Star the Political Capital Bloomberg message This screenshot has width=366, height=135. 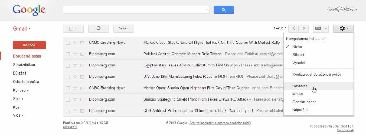pos(75,54)
